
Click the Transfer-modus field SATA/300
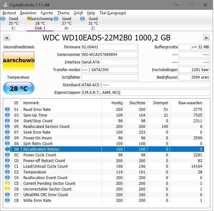(x=110, y=70)
